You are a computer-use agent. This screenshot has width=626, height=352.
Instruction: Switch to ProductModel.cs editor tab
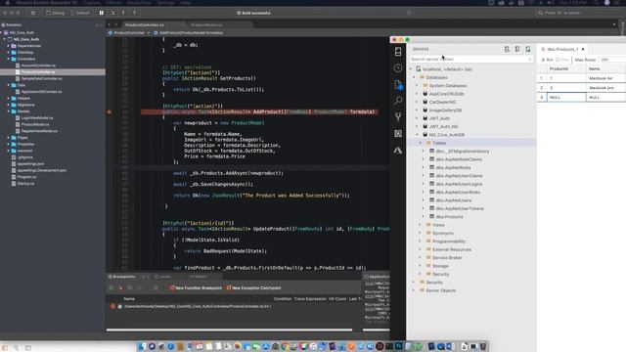pos(206,24)
